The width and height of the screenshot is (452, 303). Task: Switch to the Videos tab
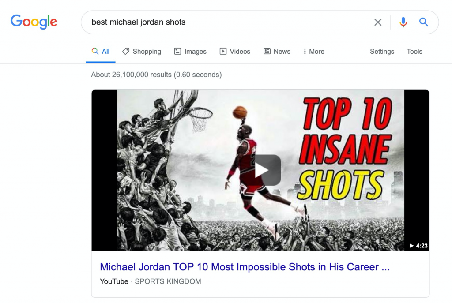235,51
